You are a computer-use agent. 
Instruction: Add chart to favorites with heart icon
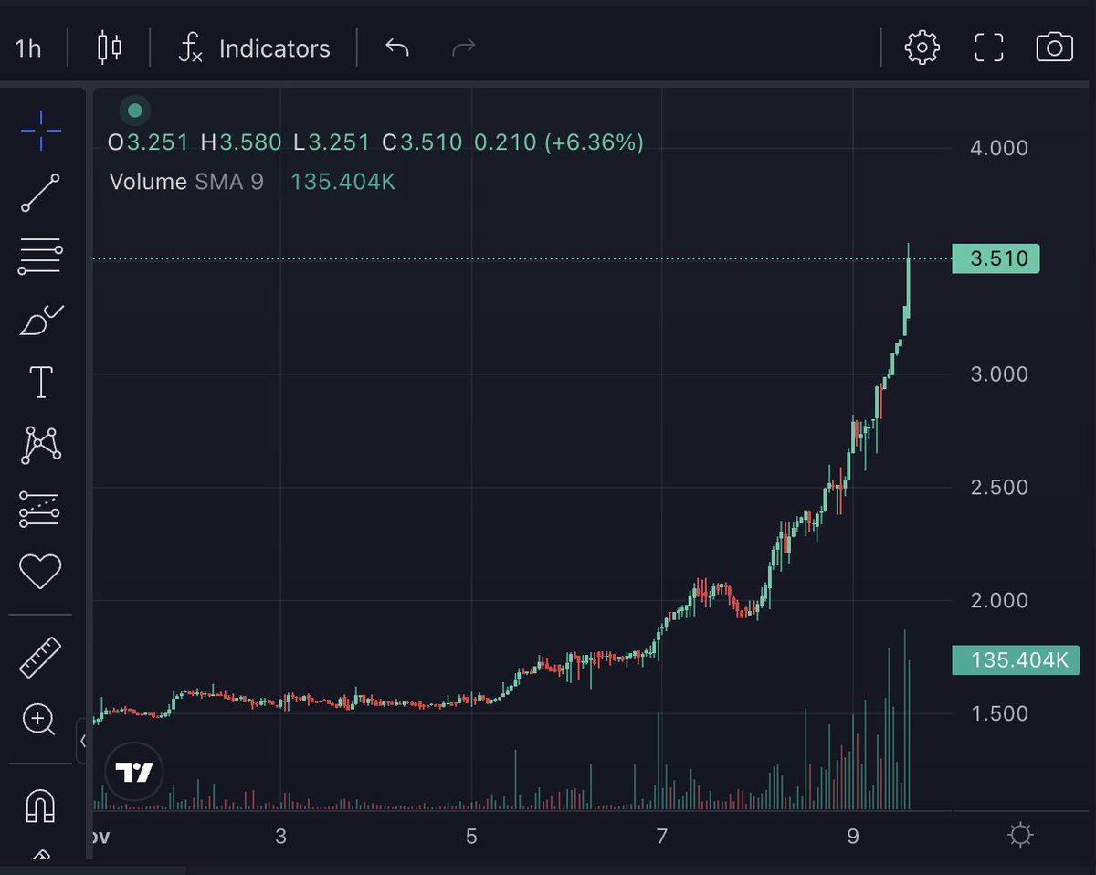(x=41, y=572)
